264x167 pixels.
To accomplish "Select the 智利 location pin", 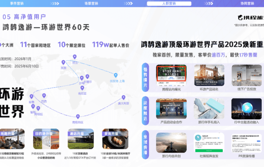I will tap(33, 106).
